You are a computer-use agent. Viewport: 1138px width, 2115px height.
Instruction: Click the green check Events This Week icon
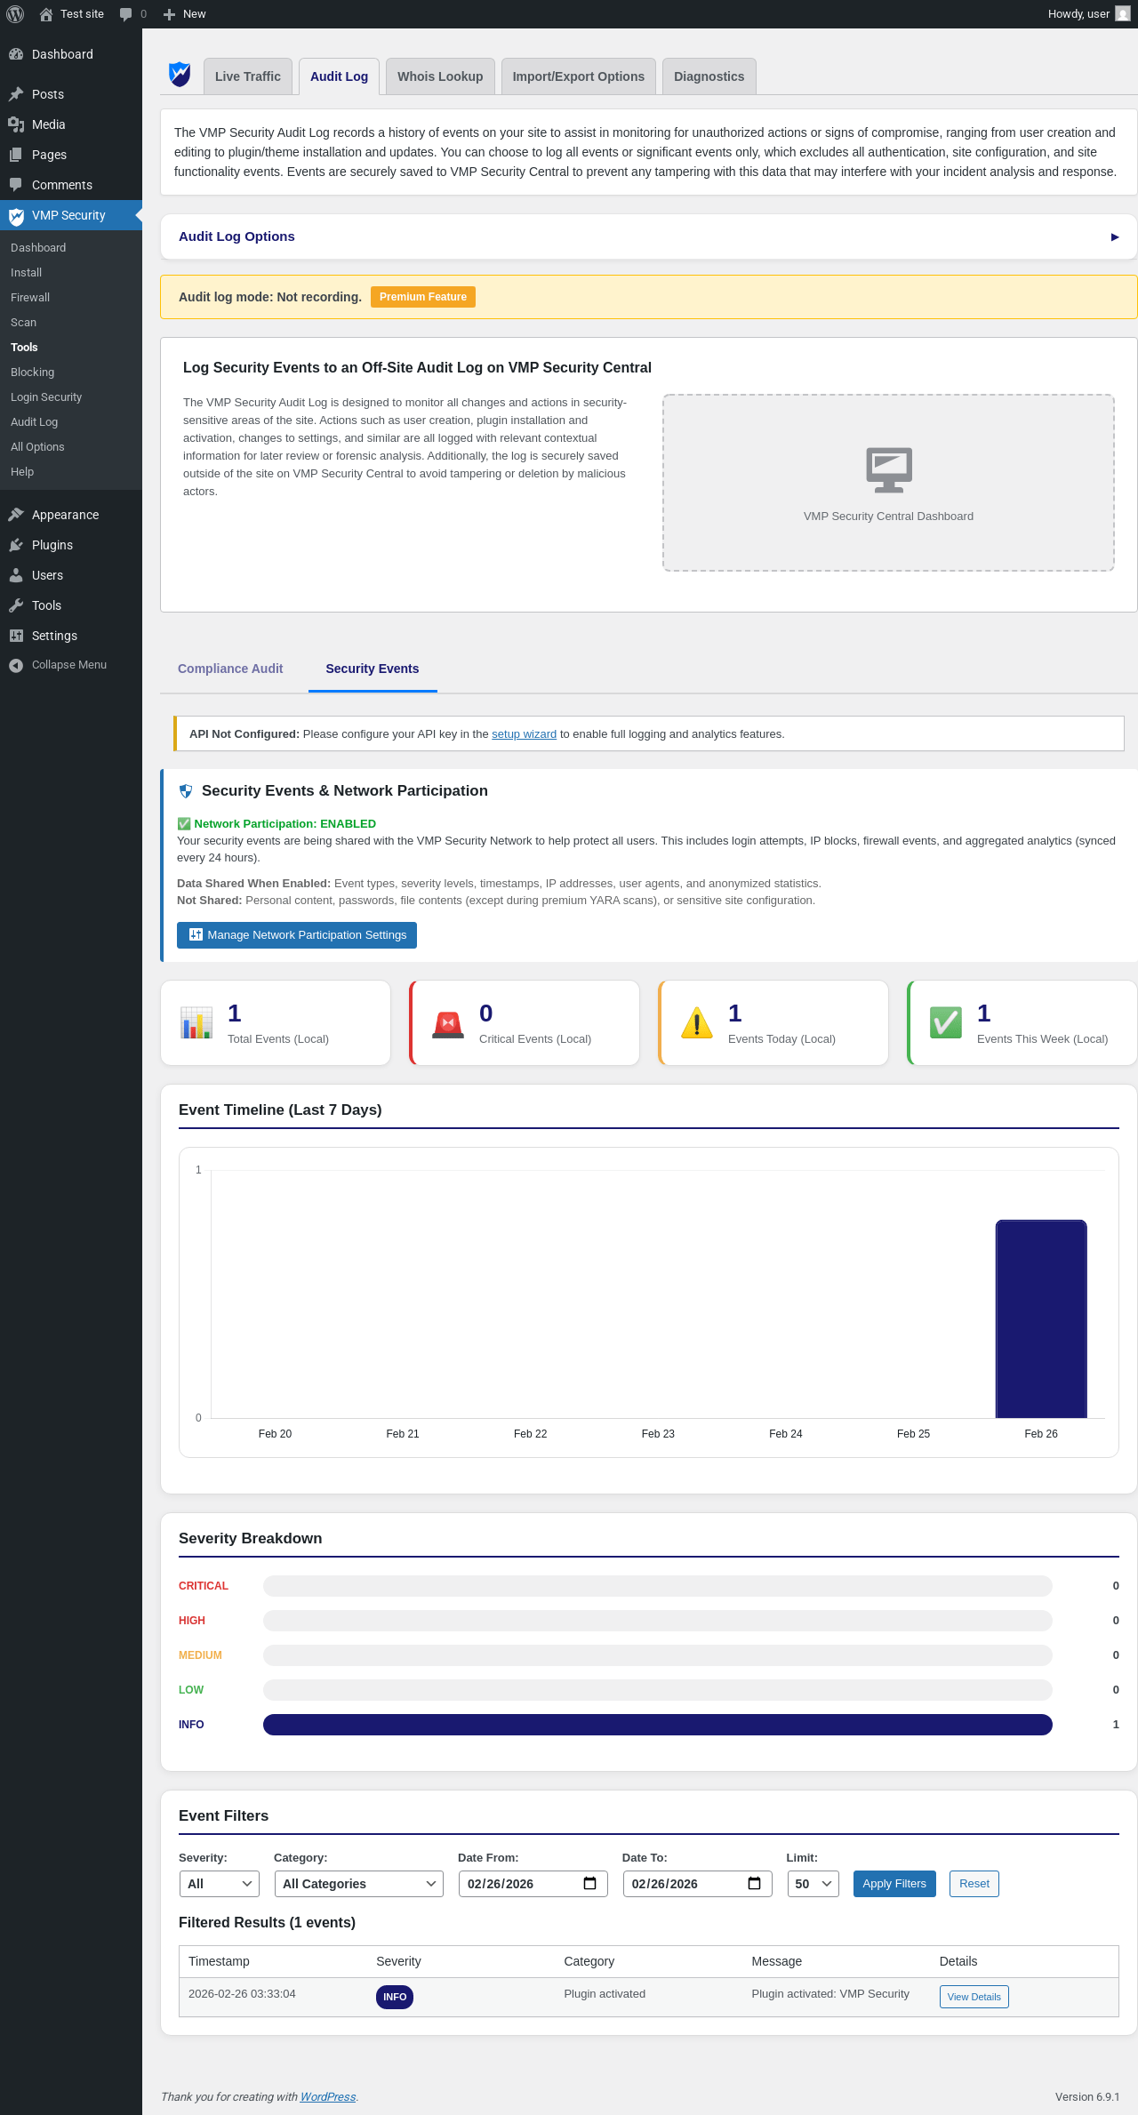pyautogui.click(x=946, y=1023)
